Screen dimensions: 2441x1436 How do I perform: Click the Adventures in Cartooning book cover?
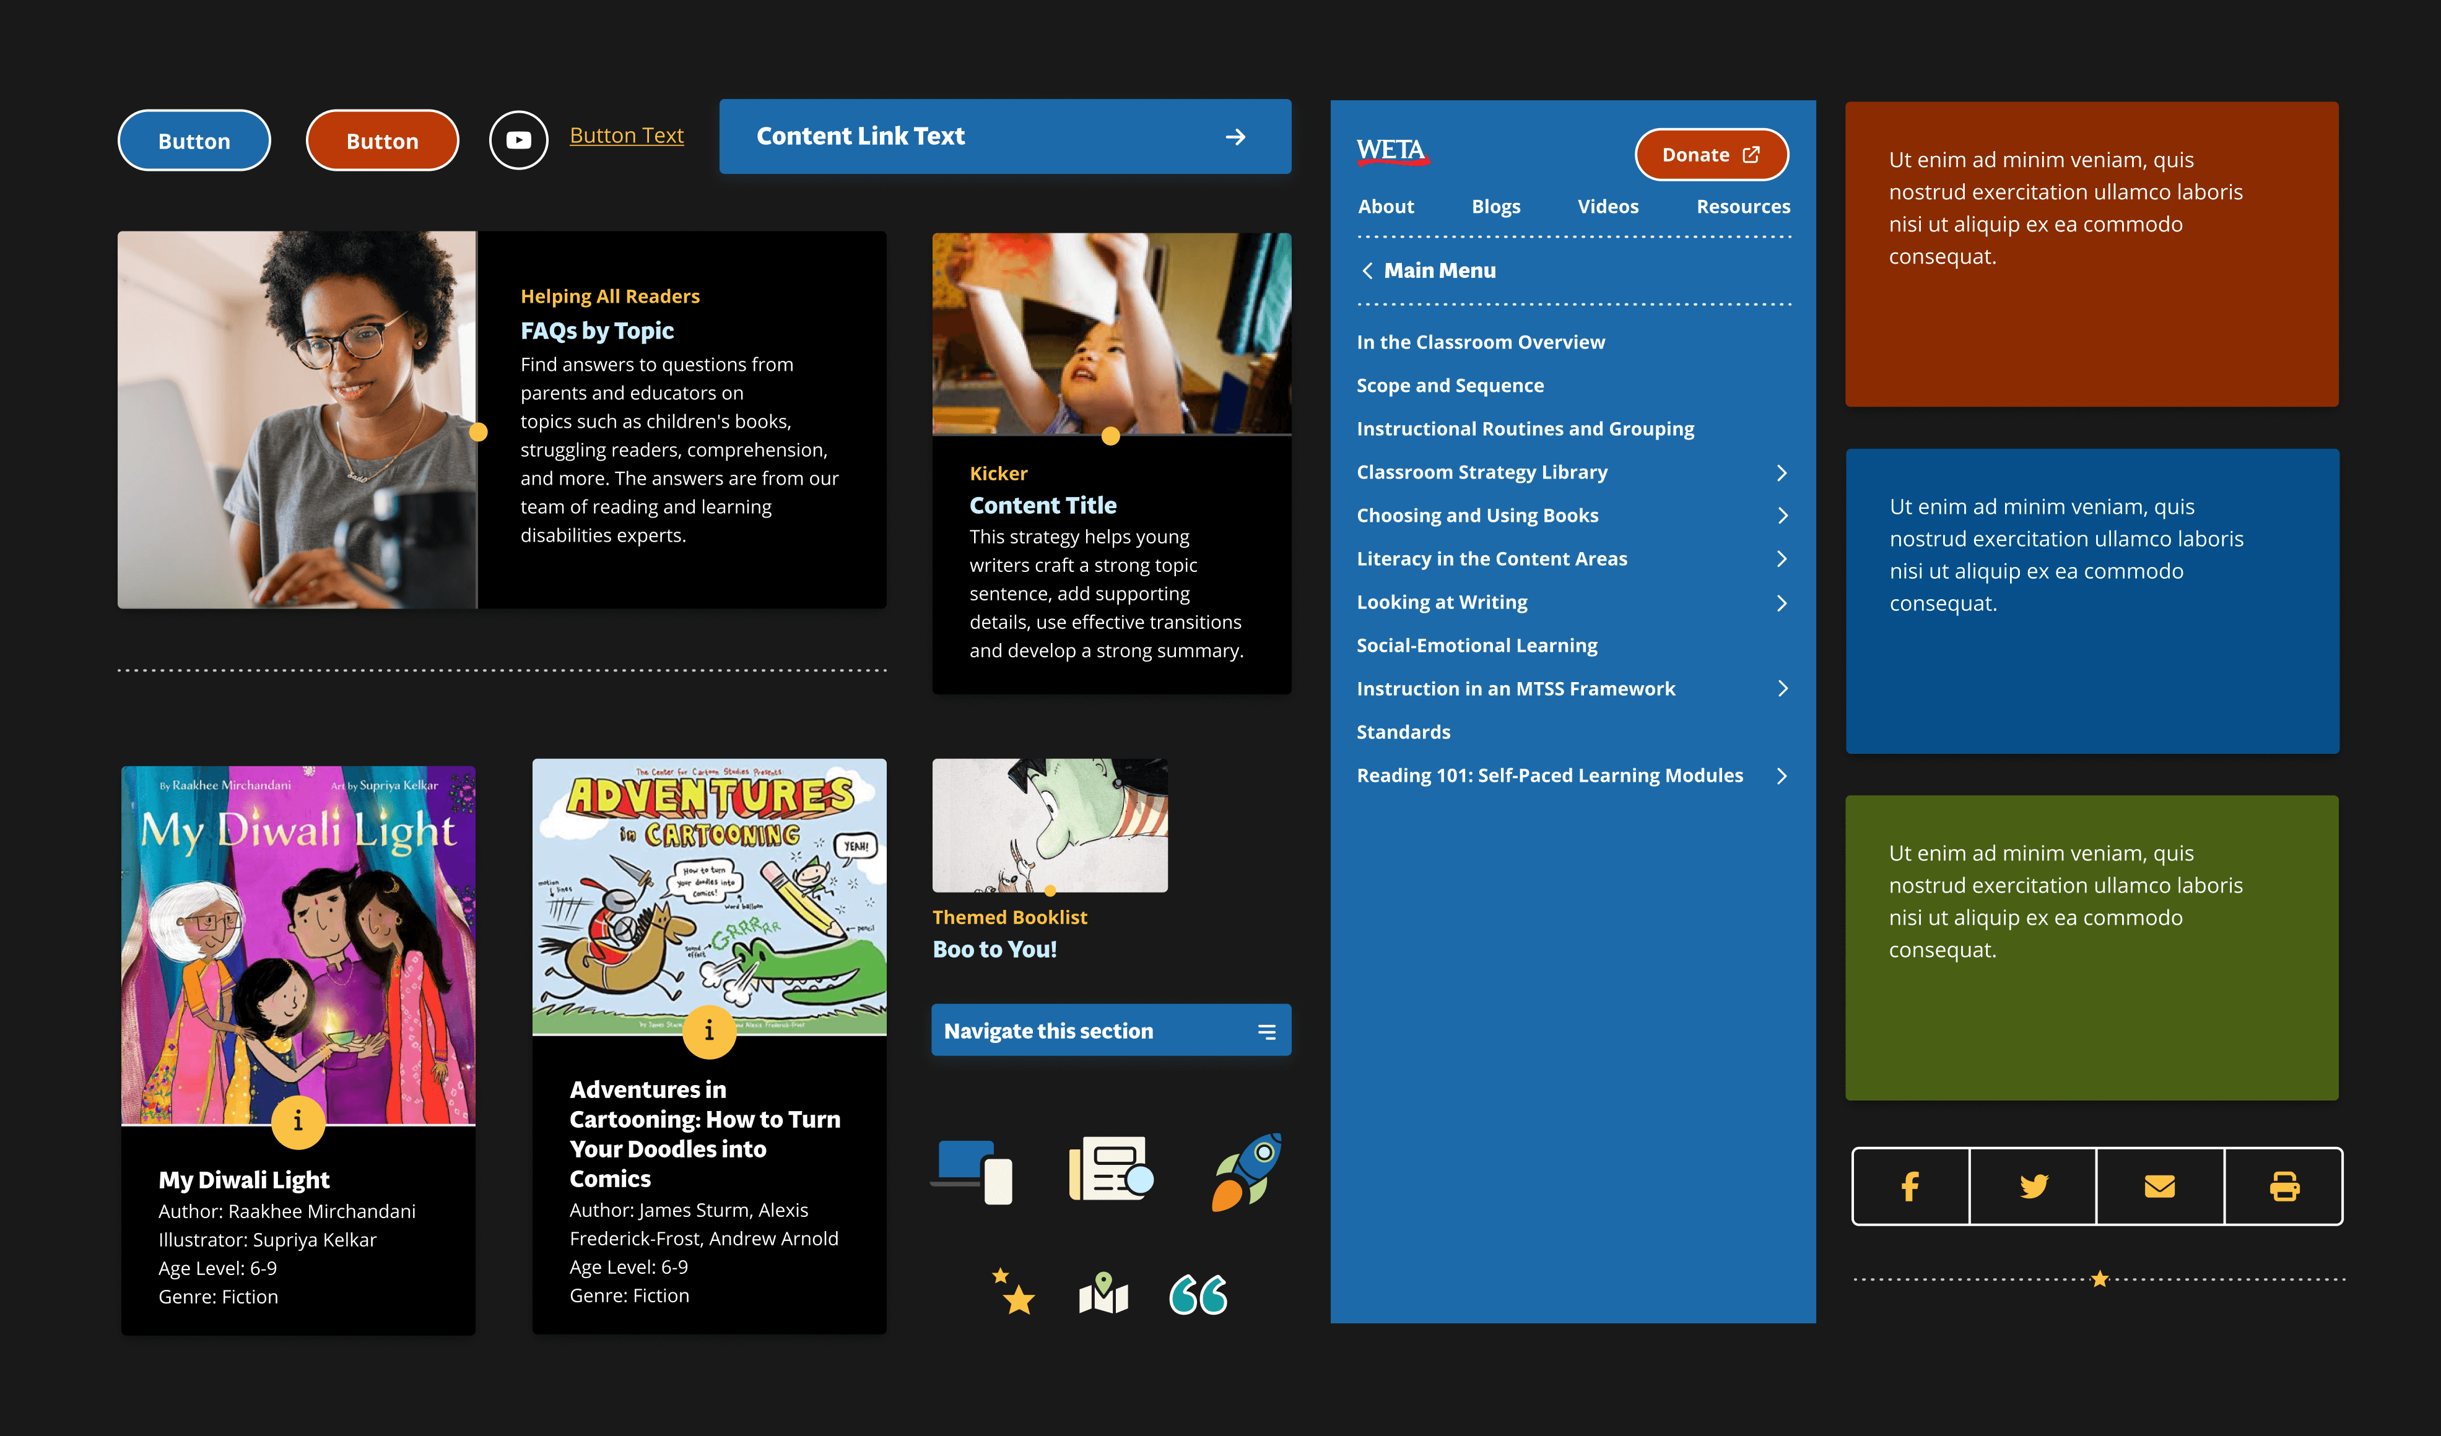pyautogui.click(x=709, y=897)
